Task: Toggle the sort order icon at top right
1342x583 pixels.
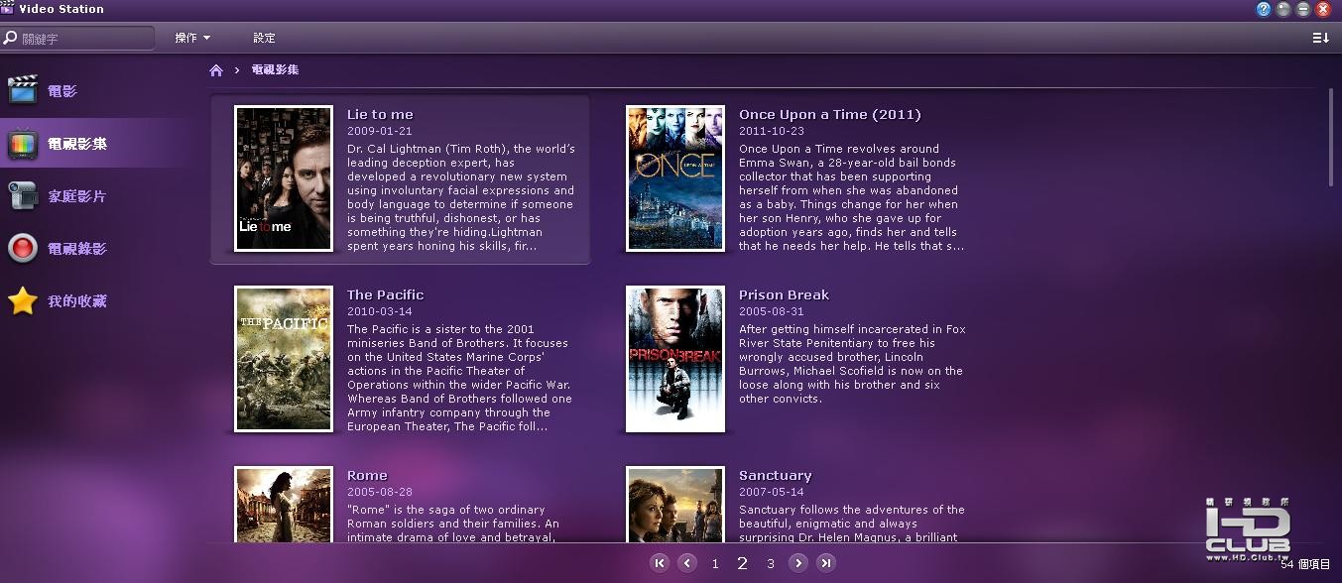Action: click(x=1320, y=38)
